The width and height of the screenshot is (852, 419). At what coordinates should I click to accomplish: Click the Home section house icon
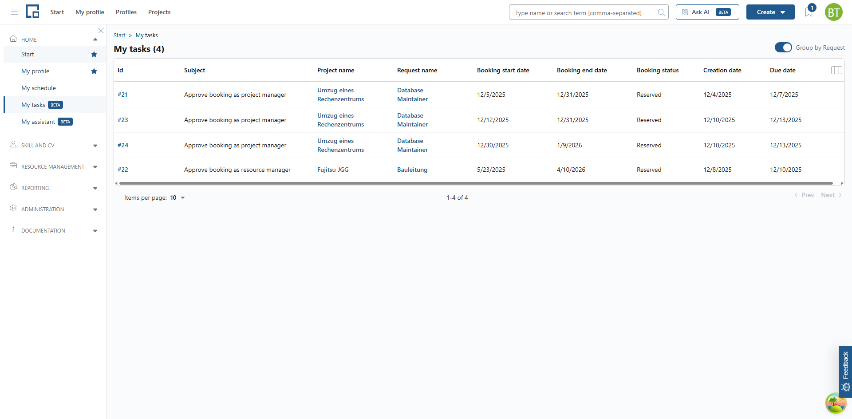pyautogui.click(x=13, y=39)
